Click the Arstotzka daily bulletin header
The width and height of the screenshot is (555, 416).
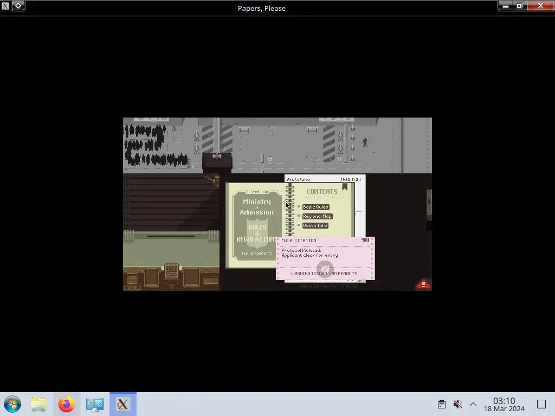click(298, 179)
